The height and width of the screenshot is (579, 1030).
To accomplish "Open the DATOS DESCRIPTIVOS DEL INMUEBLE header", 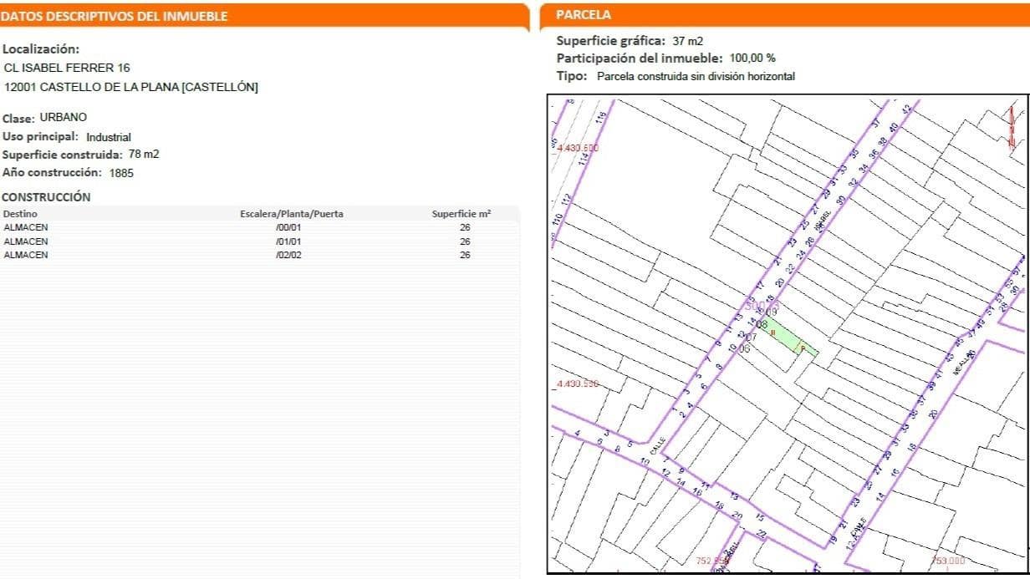I will pos(113,14).
